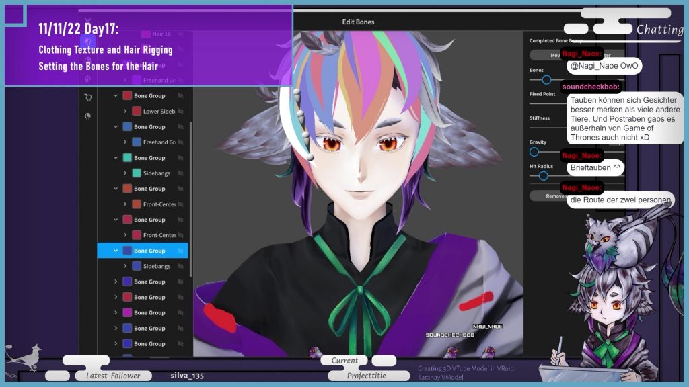Click the Lower Sideb red color icon

pyautogui.click(x=137, y=112)
